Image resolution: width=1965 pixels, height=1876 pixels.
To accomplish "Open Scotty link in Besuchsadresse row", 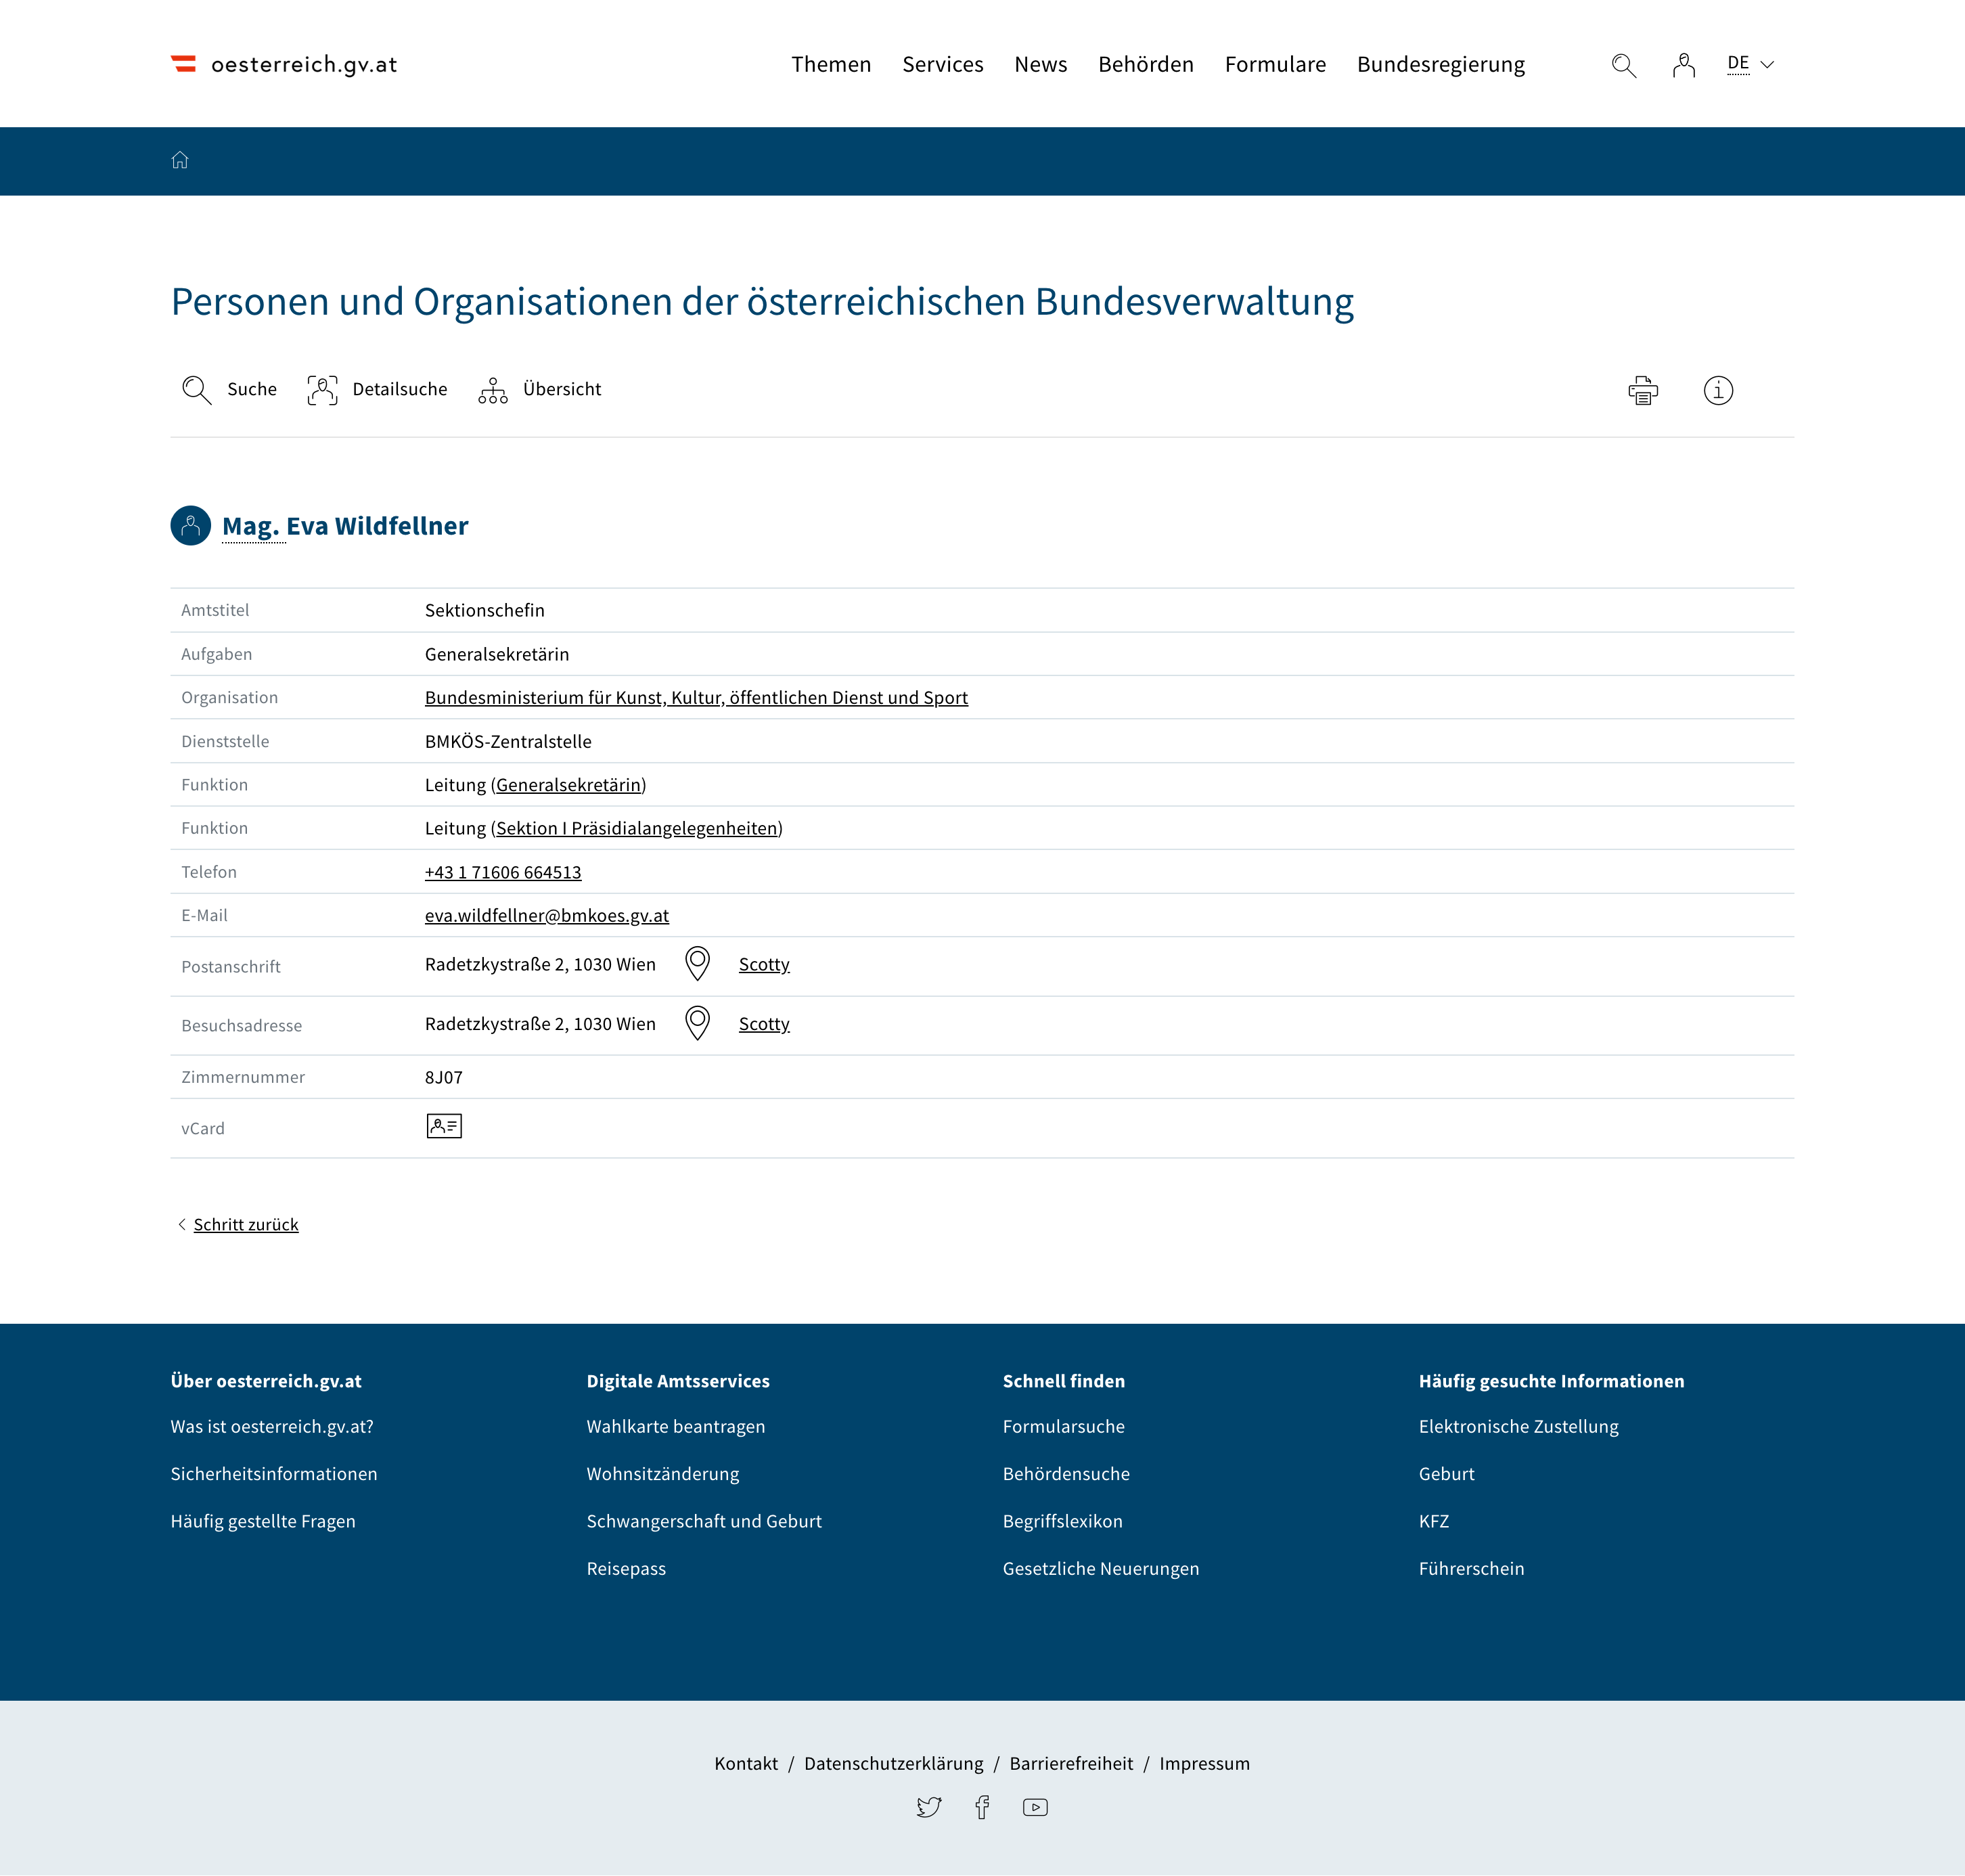I will click(764, 1023).
